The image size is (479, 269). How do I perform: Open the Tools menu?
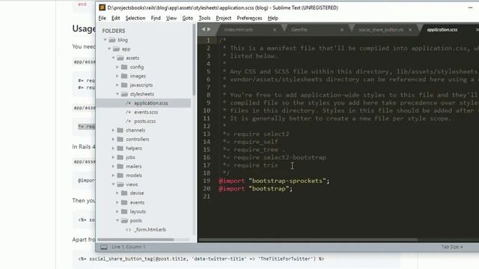(204, 18)
